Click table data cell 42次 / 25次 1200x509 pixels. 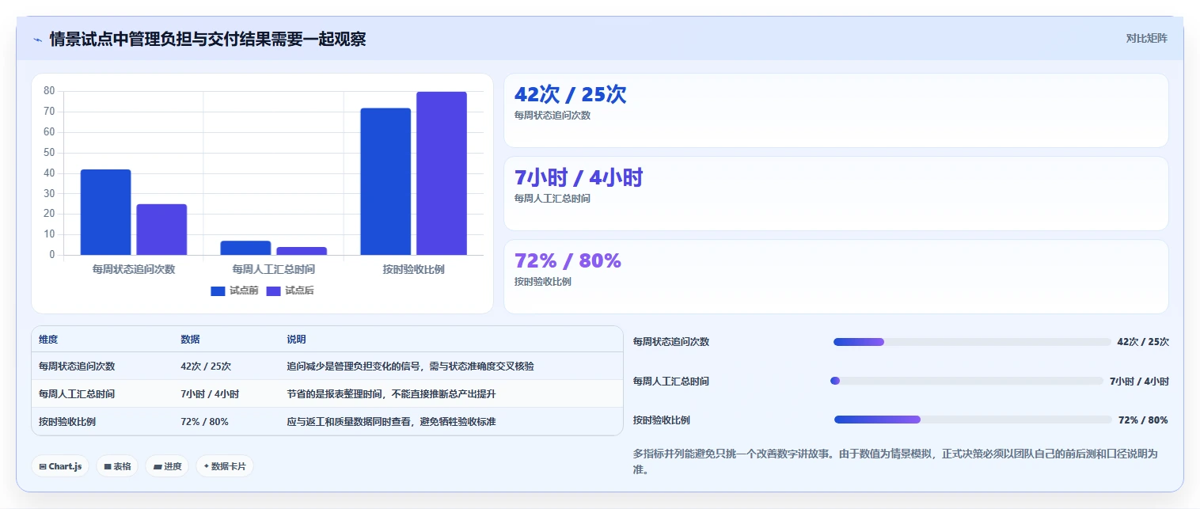206,367
